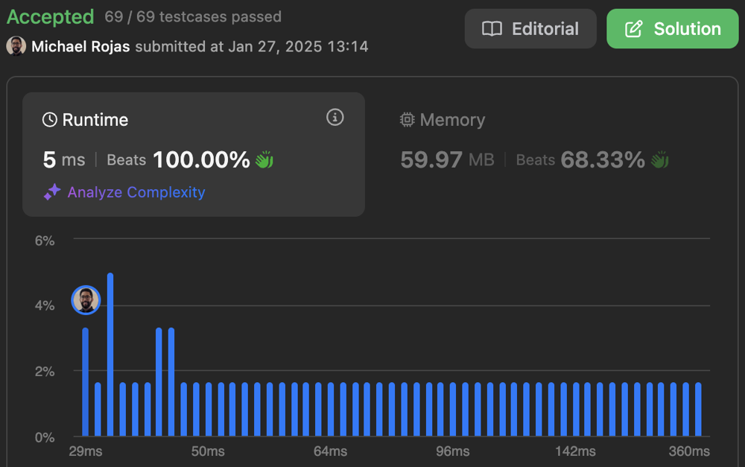Click the pencil icon in Solution button
Viewport: 745px width, 467px height.
(x=633, y=29)
